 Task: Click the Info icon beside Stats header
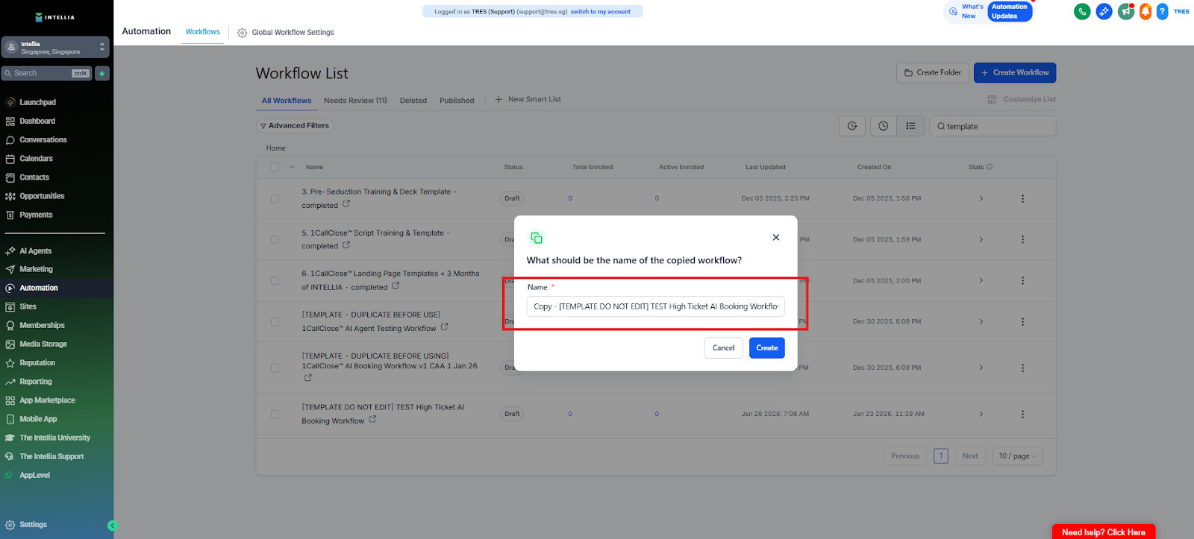click(x=990, y=167)
